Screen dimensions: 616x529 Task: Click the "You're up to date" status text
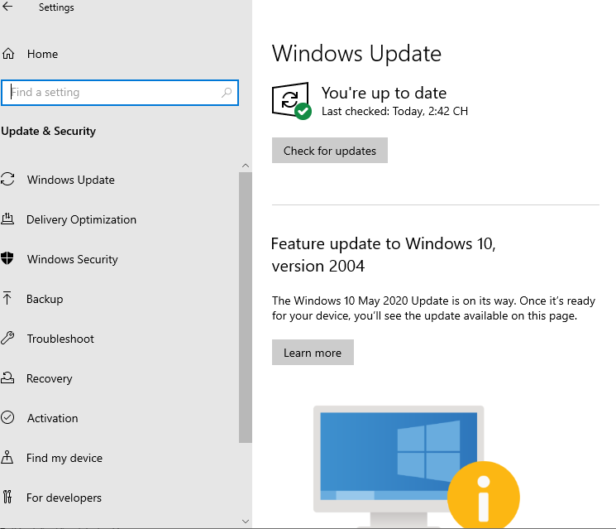[x=384, y=94]
